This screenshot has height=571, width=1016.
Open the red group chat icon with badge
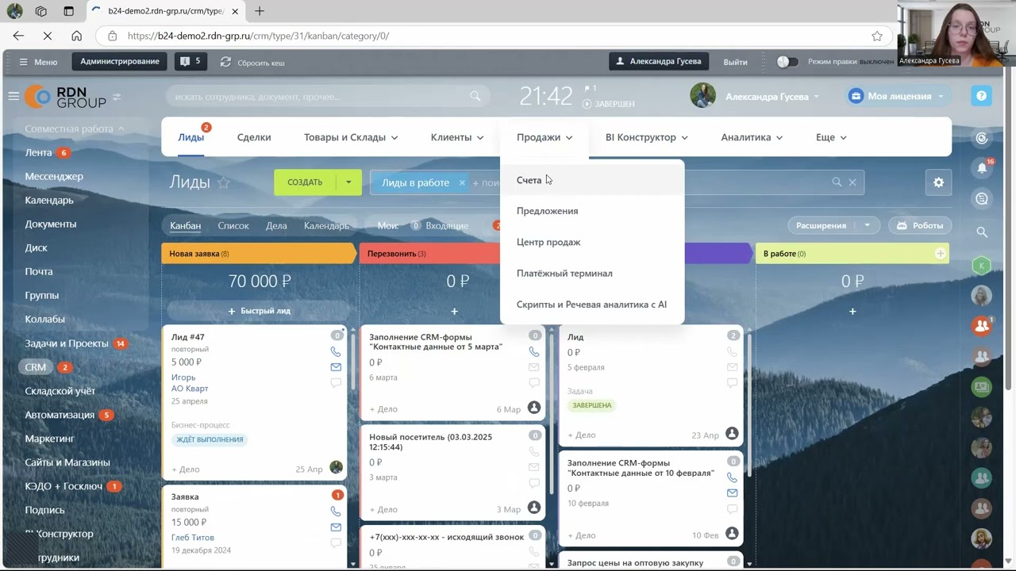(x=982, y=325)
